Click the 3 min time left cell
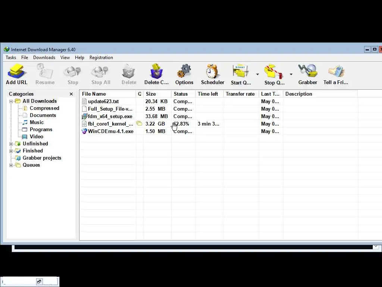 pyautogui.click(x=208, y=124)
